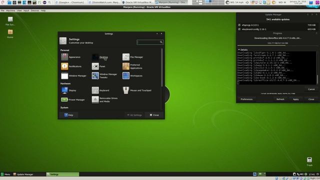Click the Settings window vertical scrollbar
The width and height of the screenshot is (320, 180).
click(x=162, y=67)
